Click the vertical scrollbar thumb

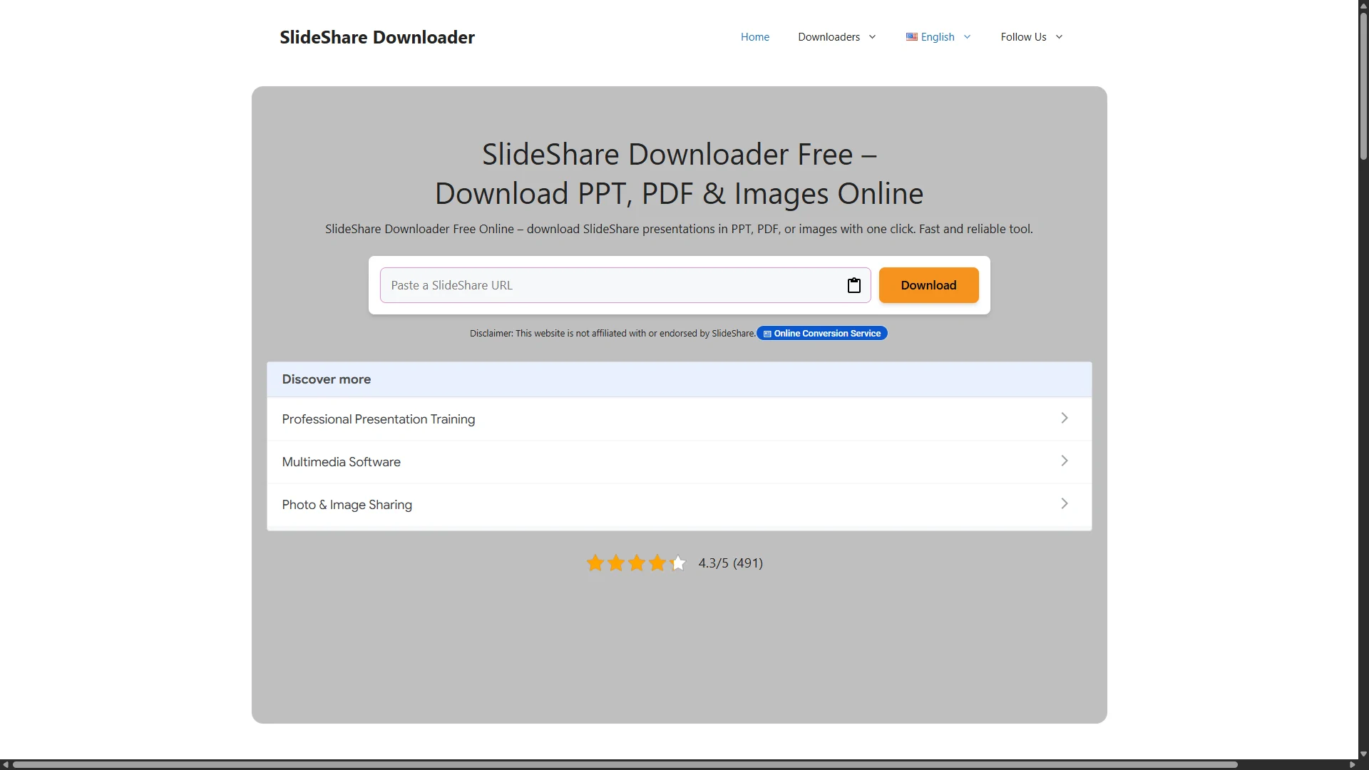[x=1363, y=86]
